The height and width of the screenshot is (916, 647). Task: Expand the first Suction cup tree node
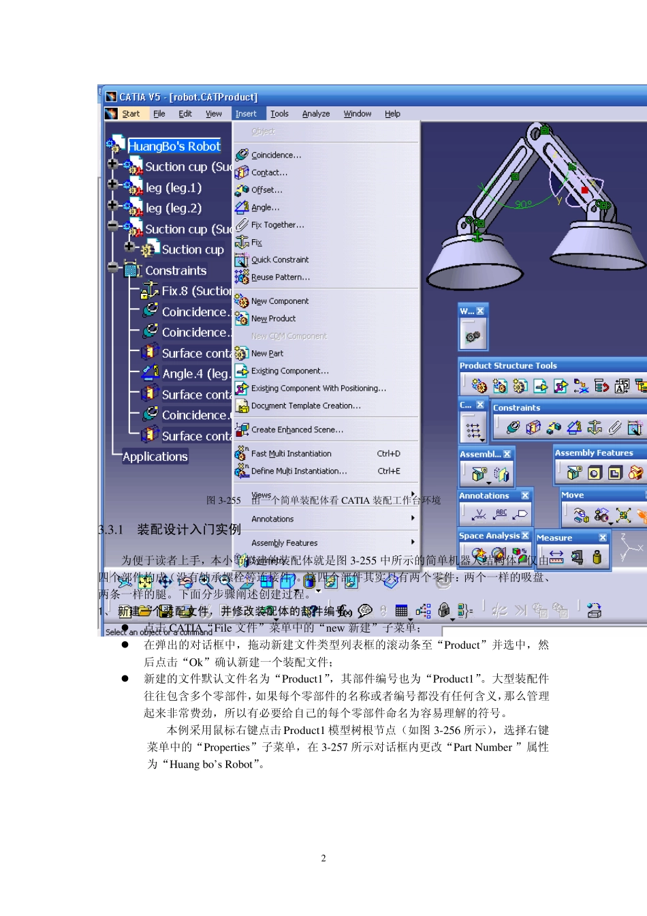[113, 164]
